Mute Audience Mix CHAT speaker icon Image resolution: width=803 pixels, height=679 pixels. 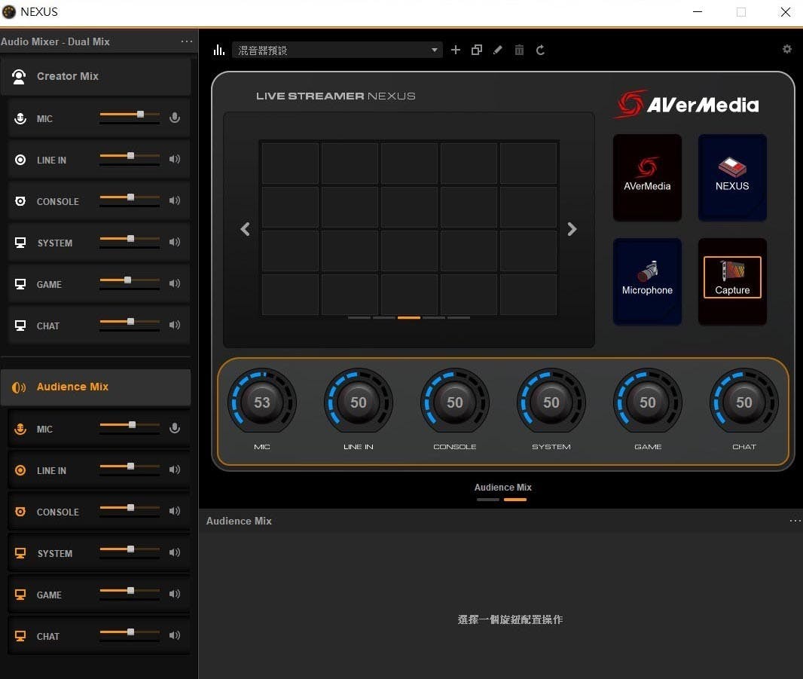(x=175, y=635)
